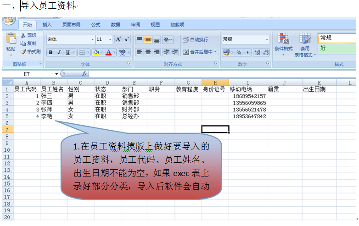
Task: Click the insert function fx icon
Action: [x=84, y=74]
